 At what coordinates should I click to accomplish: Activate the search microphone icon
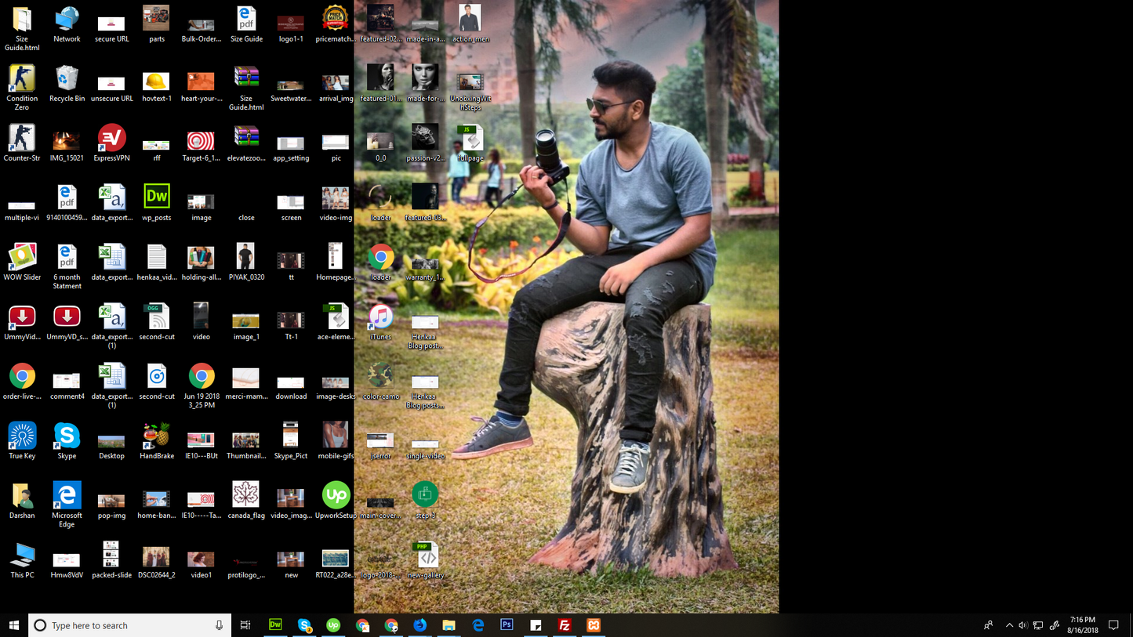[220, 625]
